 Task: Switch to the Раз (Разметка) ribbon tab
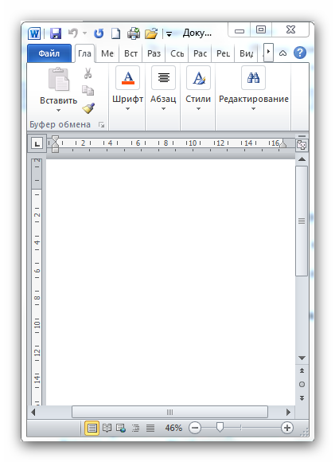[154, 53]
